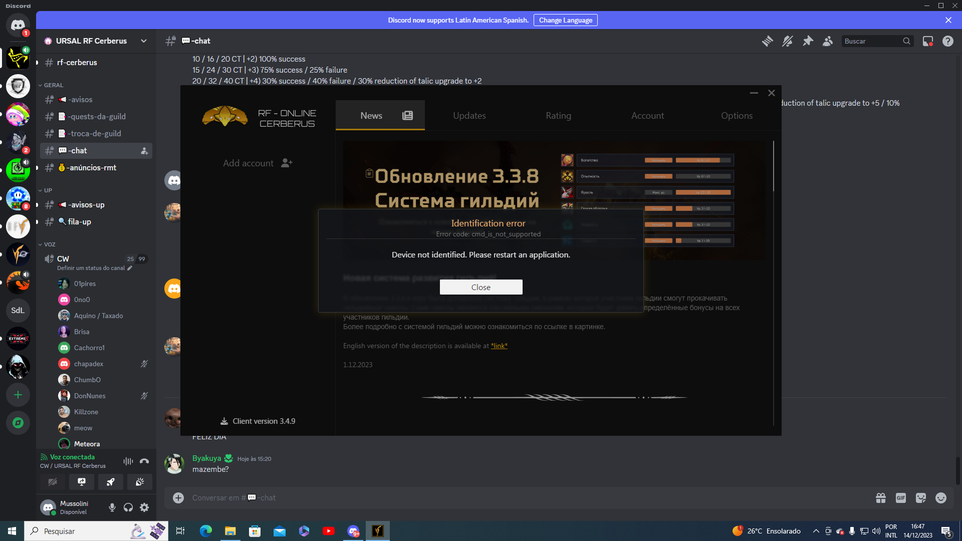Click launcher news scrollbar
The height and width of the screenshot is (541, 962).
pos(774,166)
